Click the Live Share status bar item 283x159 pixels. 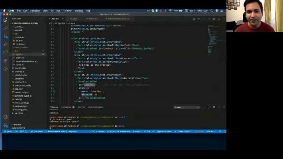(x=37, y=132)
